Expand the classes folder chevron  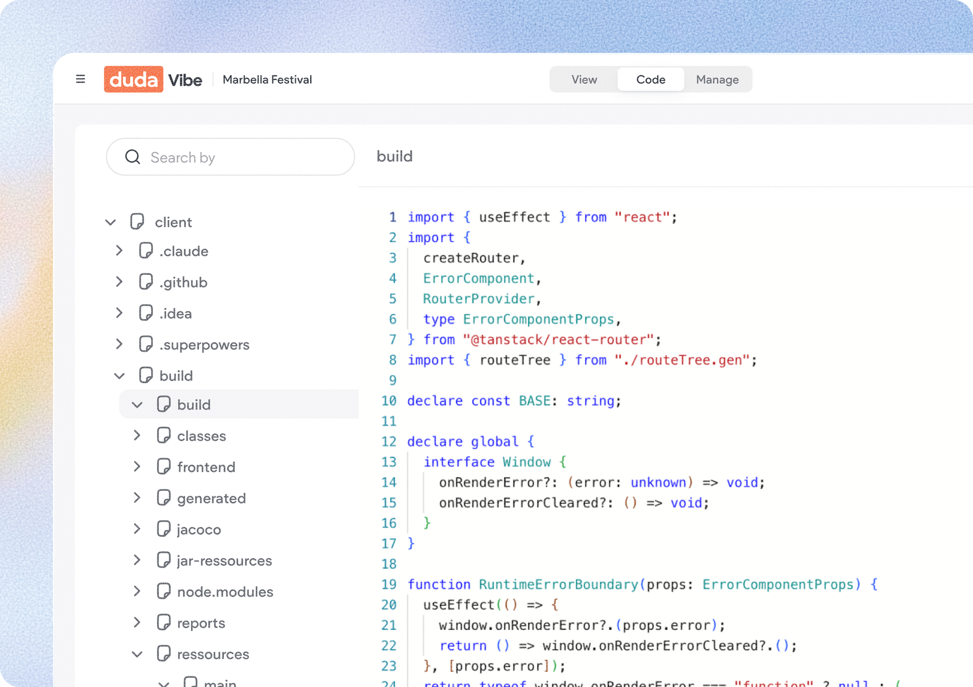point(137,435)
